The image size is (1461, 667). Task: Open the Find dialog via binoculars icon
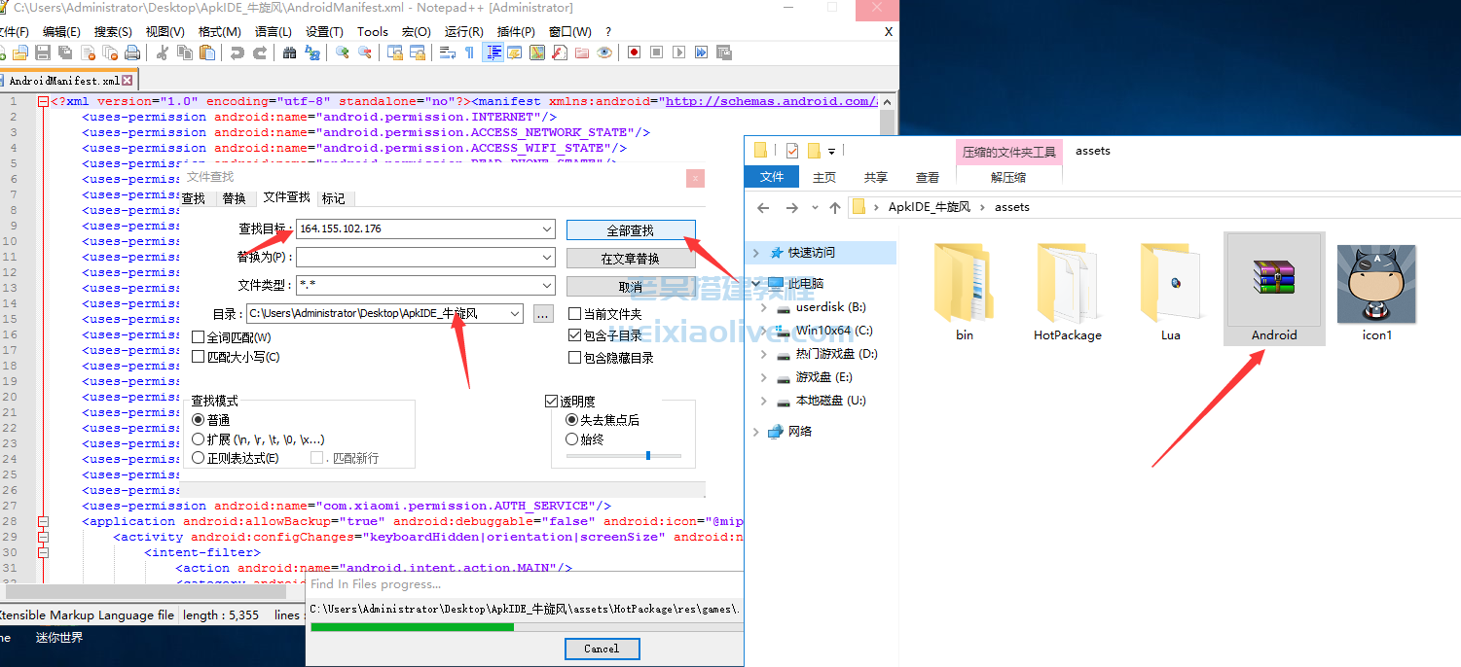[289, 53]
